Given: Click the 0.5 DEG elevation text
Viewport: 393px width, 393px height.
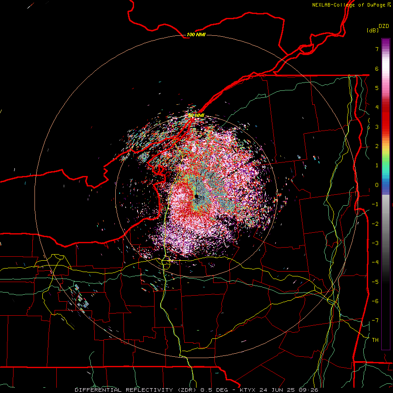Looking at the screenshot, I should (x=214, y=390).
